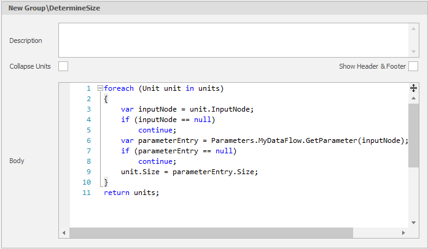Click horizontal scrollbar left arrow
This screenshot has height=249, width=428.
pos(64,233)
